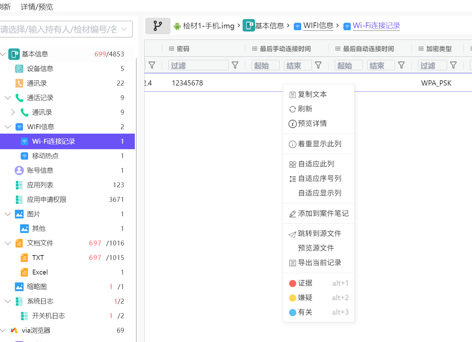Viewport: 472px width, 342px height.
Task: Click the leftmost funnel icon before 密码 filter
Action: point(152,65)
